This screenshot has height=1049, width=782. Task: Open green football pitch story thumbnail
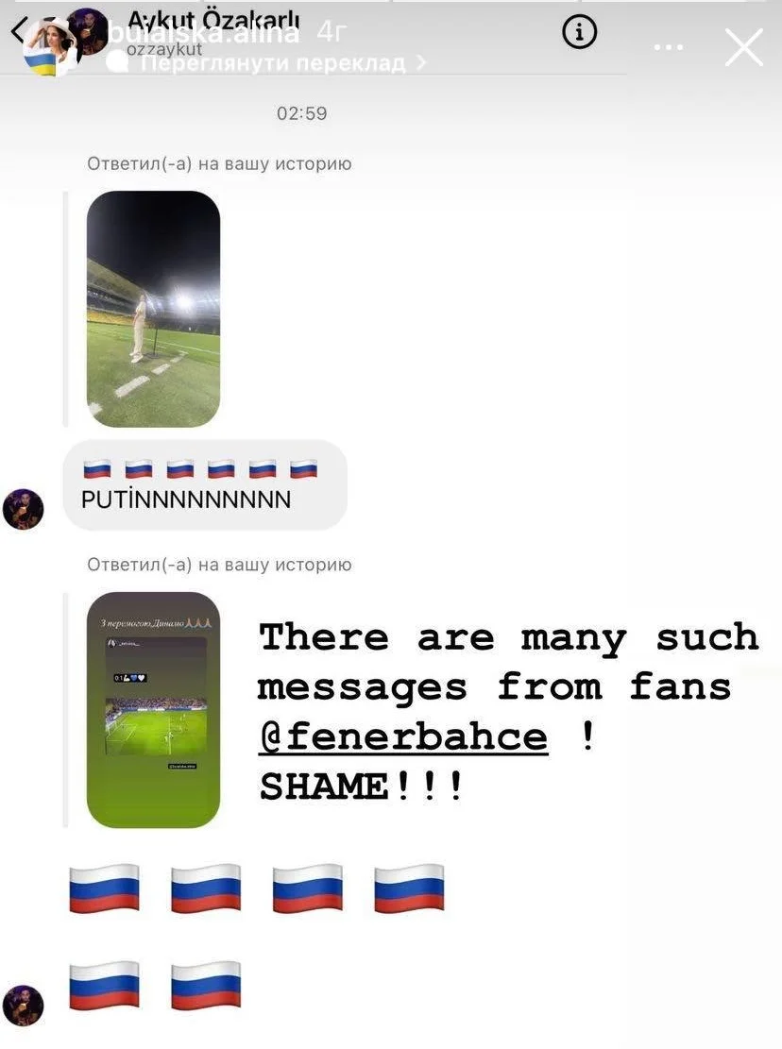(153, 710)
